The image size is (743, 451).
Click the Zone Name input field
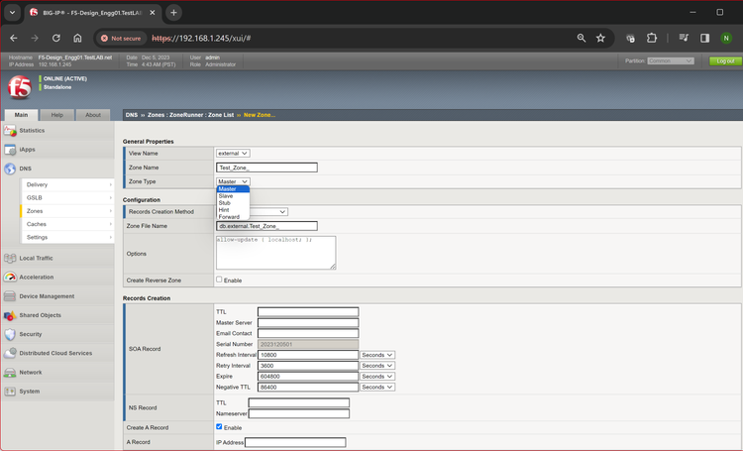(266, 168)
